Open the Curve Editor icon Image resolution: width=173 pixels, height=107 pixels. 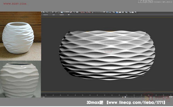point(120,12)
